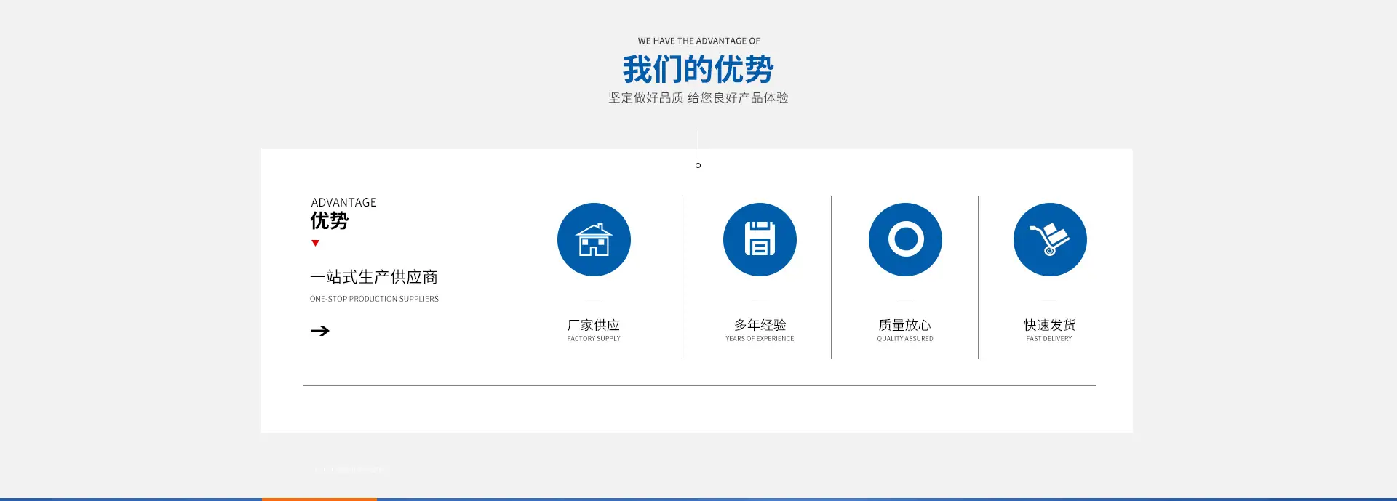
Task: Click the floppy disk experience icon
Action: tap(760, 239)
